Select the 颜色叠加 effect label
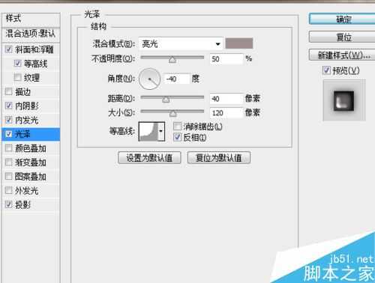Screen dimensions: 375x283 [x=31, y=148]
